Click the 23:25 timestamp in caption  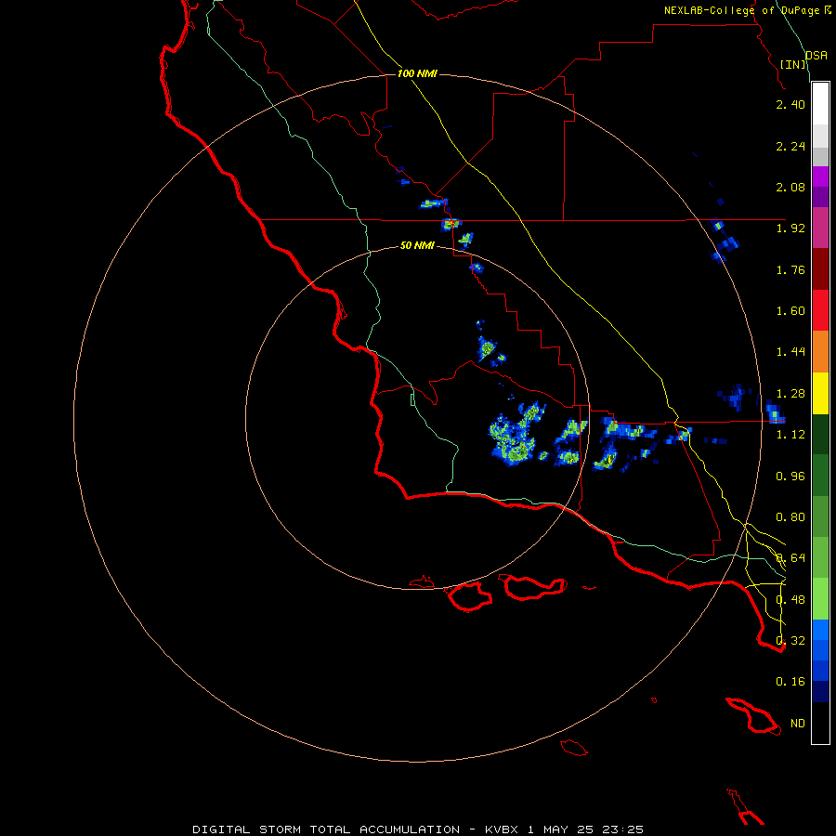pos(622,829)
